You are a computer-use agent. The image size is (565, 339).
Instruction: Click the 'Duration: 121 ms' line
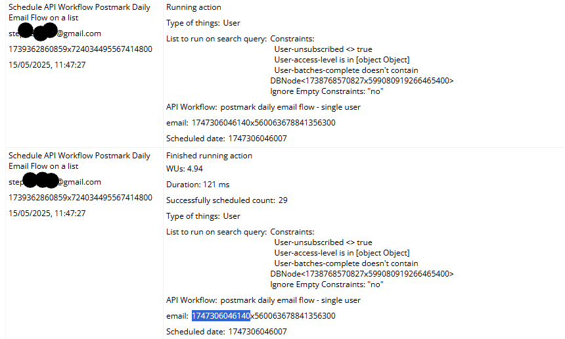[198, 185]
